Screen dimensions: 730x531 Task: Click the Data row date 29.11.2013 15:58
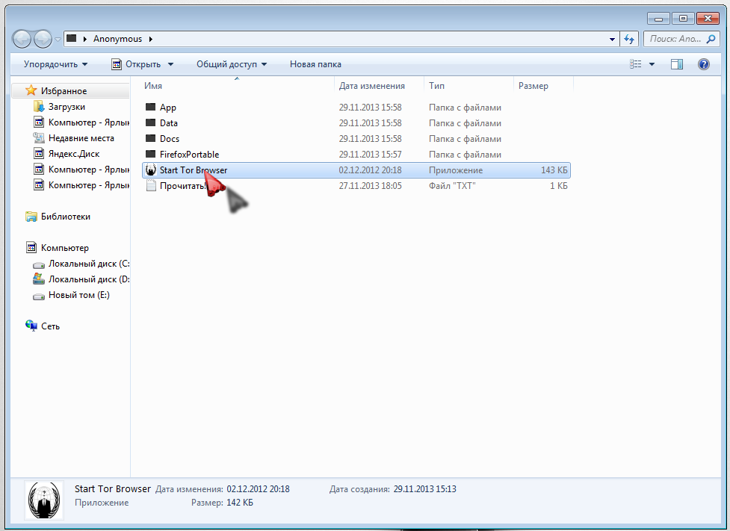pyautogui.click(x=370, y=123)
